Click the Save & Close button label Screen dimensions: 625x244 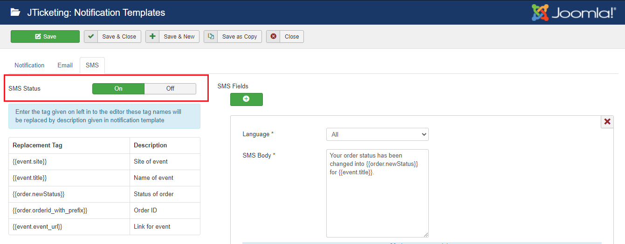point(119,37)
